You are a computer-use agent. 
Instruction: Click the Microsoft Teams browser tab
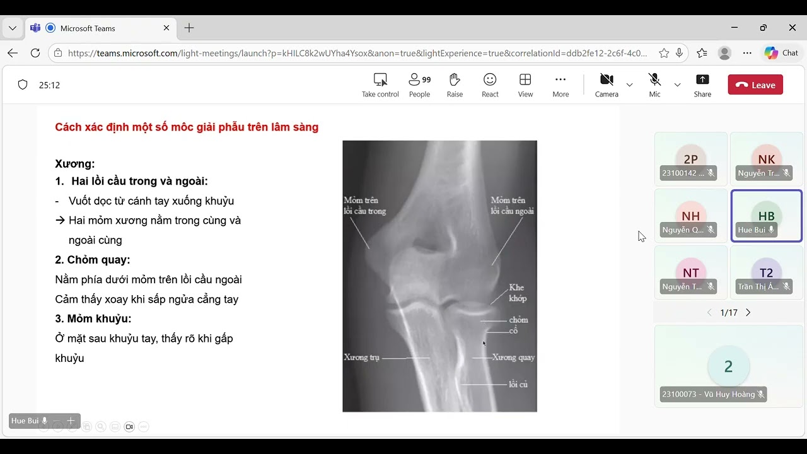pyautogui.click(x=101, y=28)
